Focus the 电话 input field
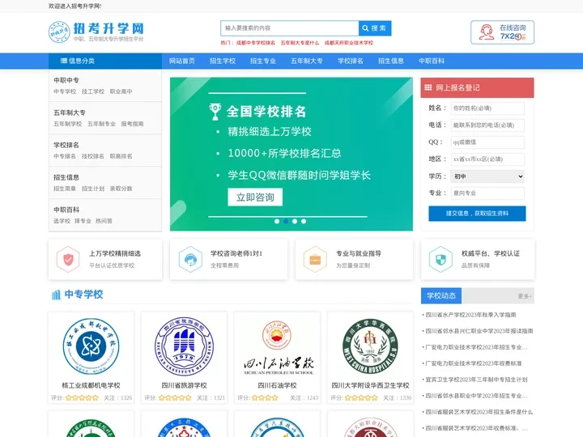 coord(487,125)
